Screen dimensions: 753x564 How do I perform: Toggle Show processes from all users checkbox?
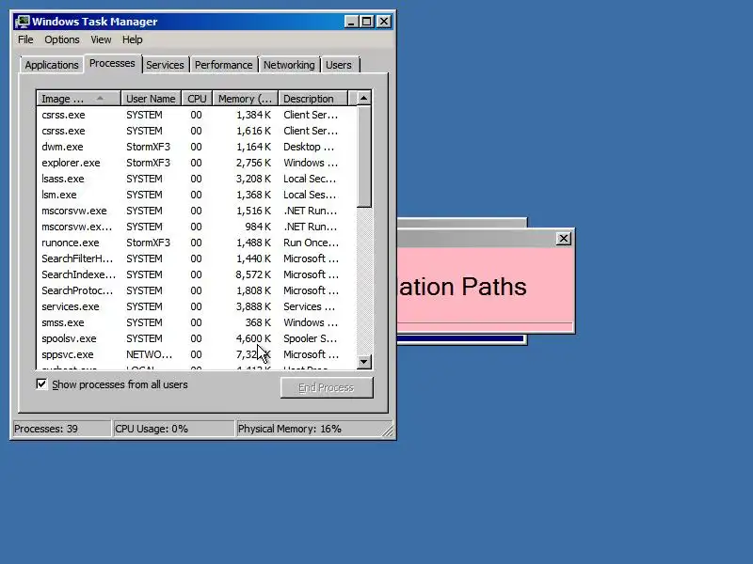click(x=41, y=384)
